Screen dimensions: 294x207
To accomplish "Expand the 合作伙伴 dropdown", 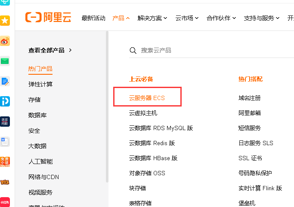I will pos(221,18).
